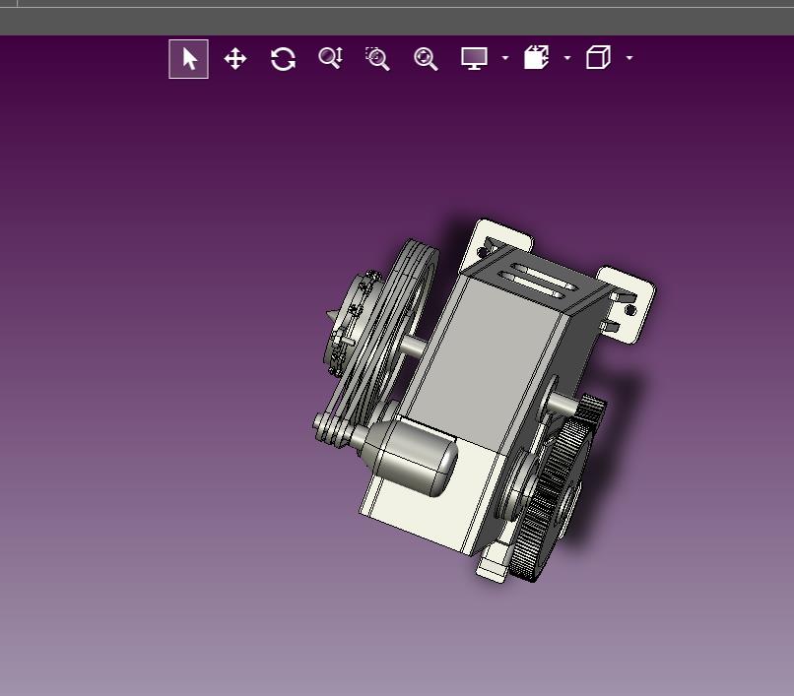Select the Rotate view tool
Screen dimensions: 794x696
[x=283, y=59]
